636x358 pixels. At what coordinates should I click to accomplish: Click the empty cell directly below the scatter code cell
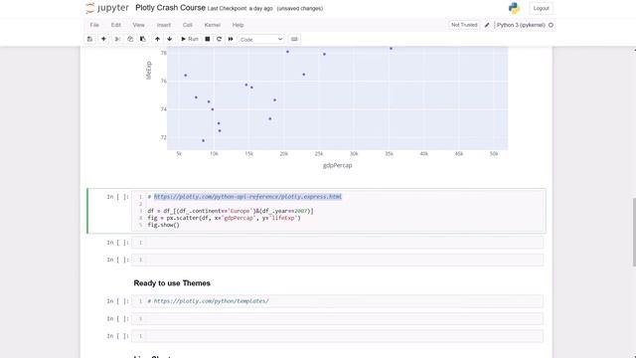(x=338, y=243)
